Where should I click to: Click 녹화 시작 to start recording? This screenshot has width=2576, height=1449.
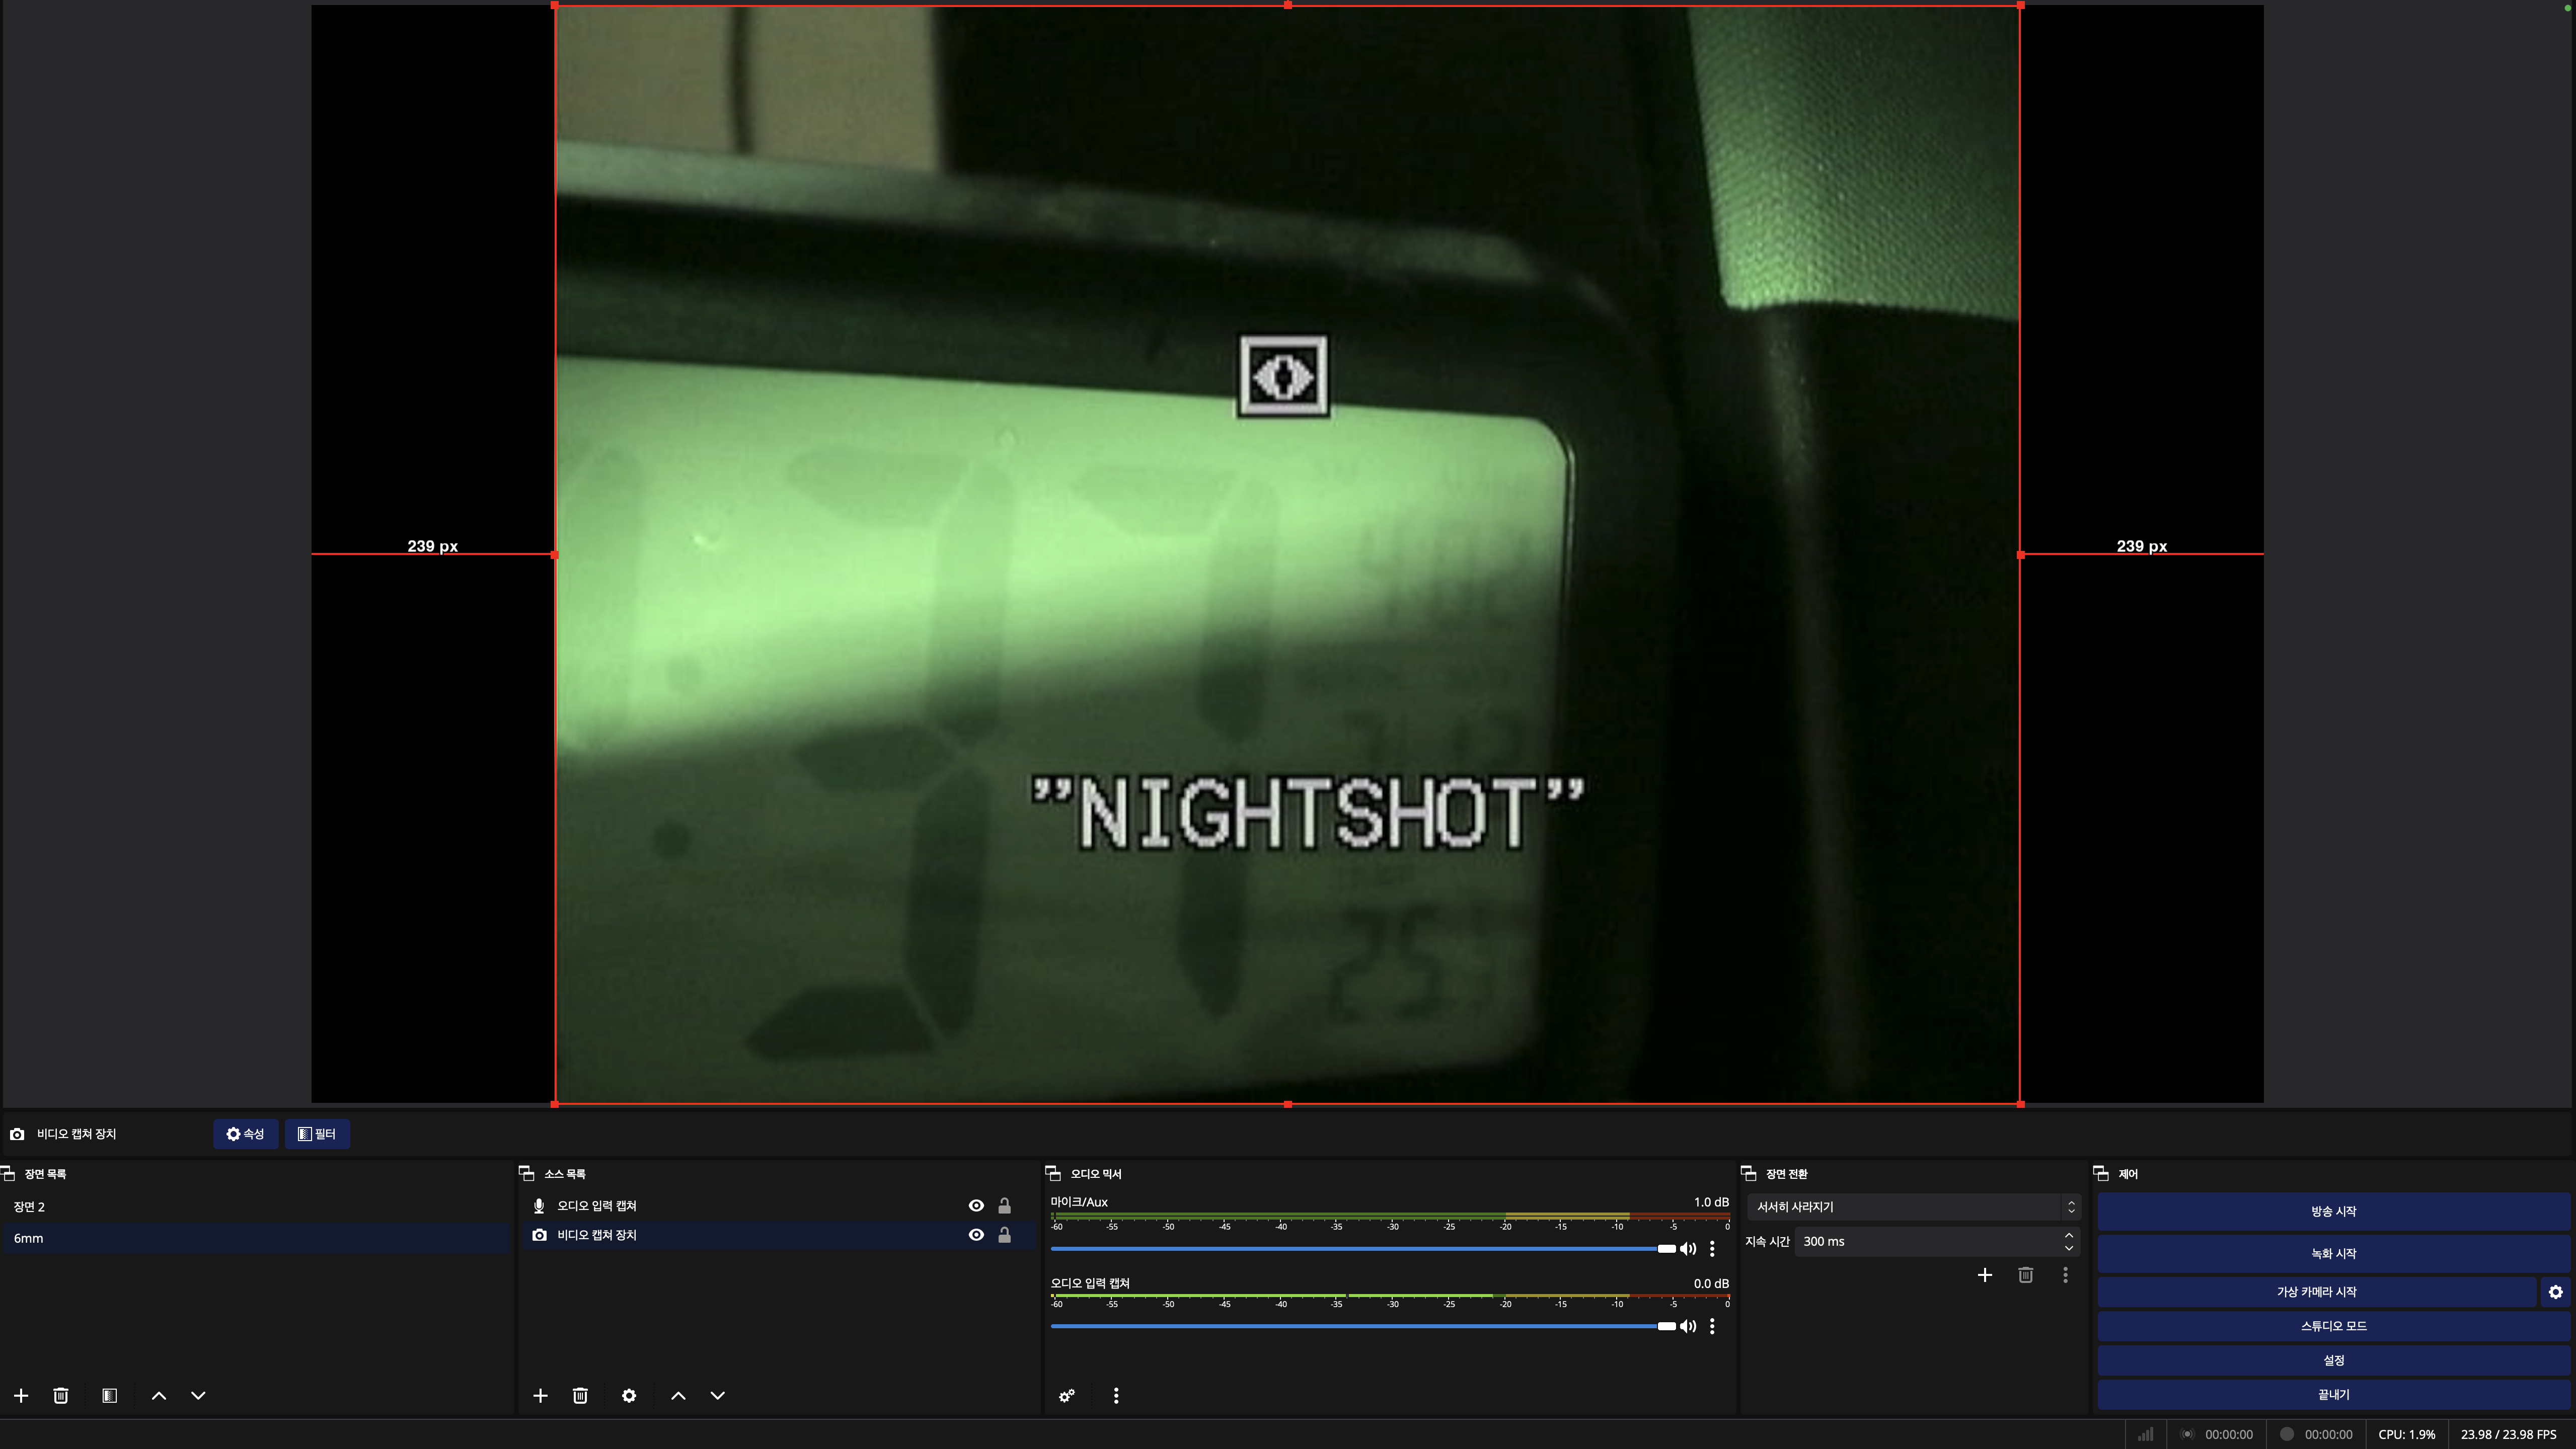click(2333, 1253)
